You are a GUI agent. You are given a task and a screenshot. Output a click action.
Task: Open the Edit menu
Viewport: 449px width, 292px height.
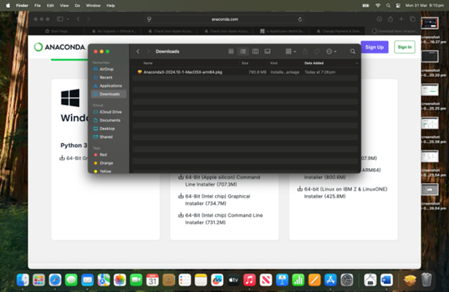click(50, 6)
